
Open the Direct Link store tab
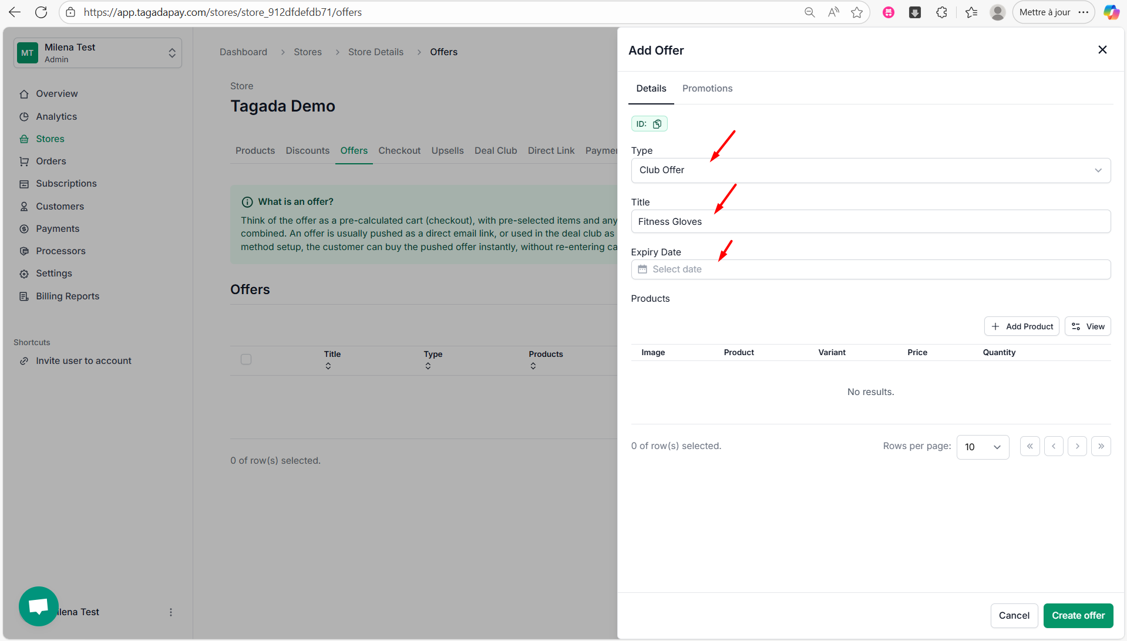551,151
